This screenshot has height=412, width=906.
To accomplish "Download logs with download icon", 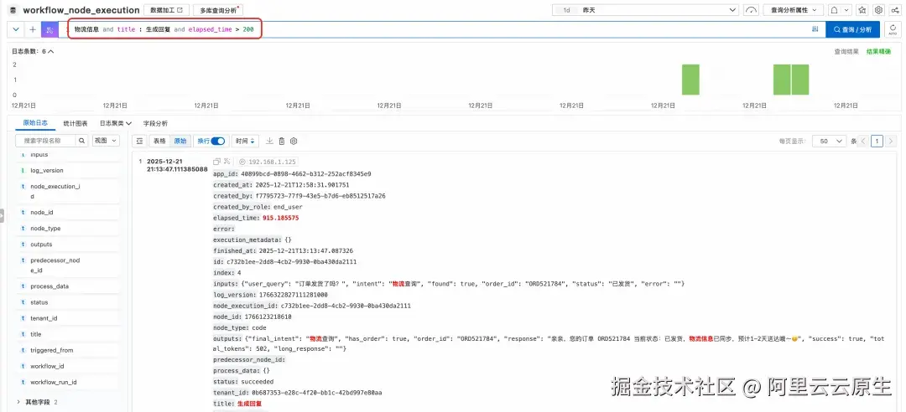I will (x=269, y=141).
